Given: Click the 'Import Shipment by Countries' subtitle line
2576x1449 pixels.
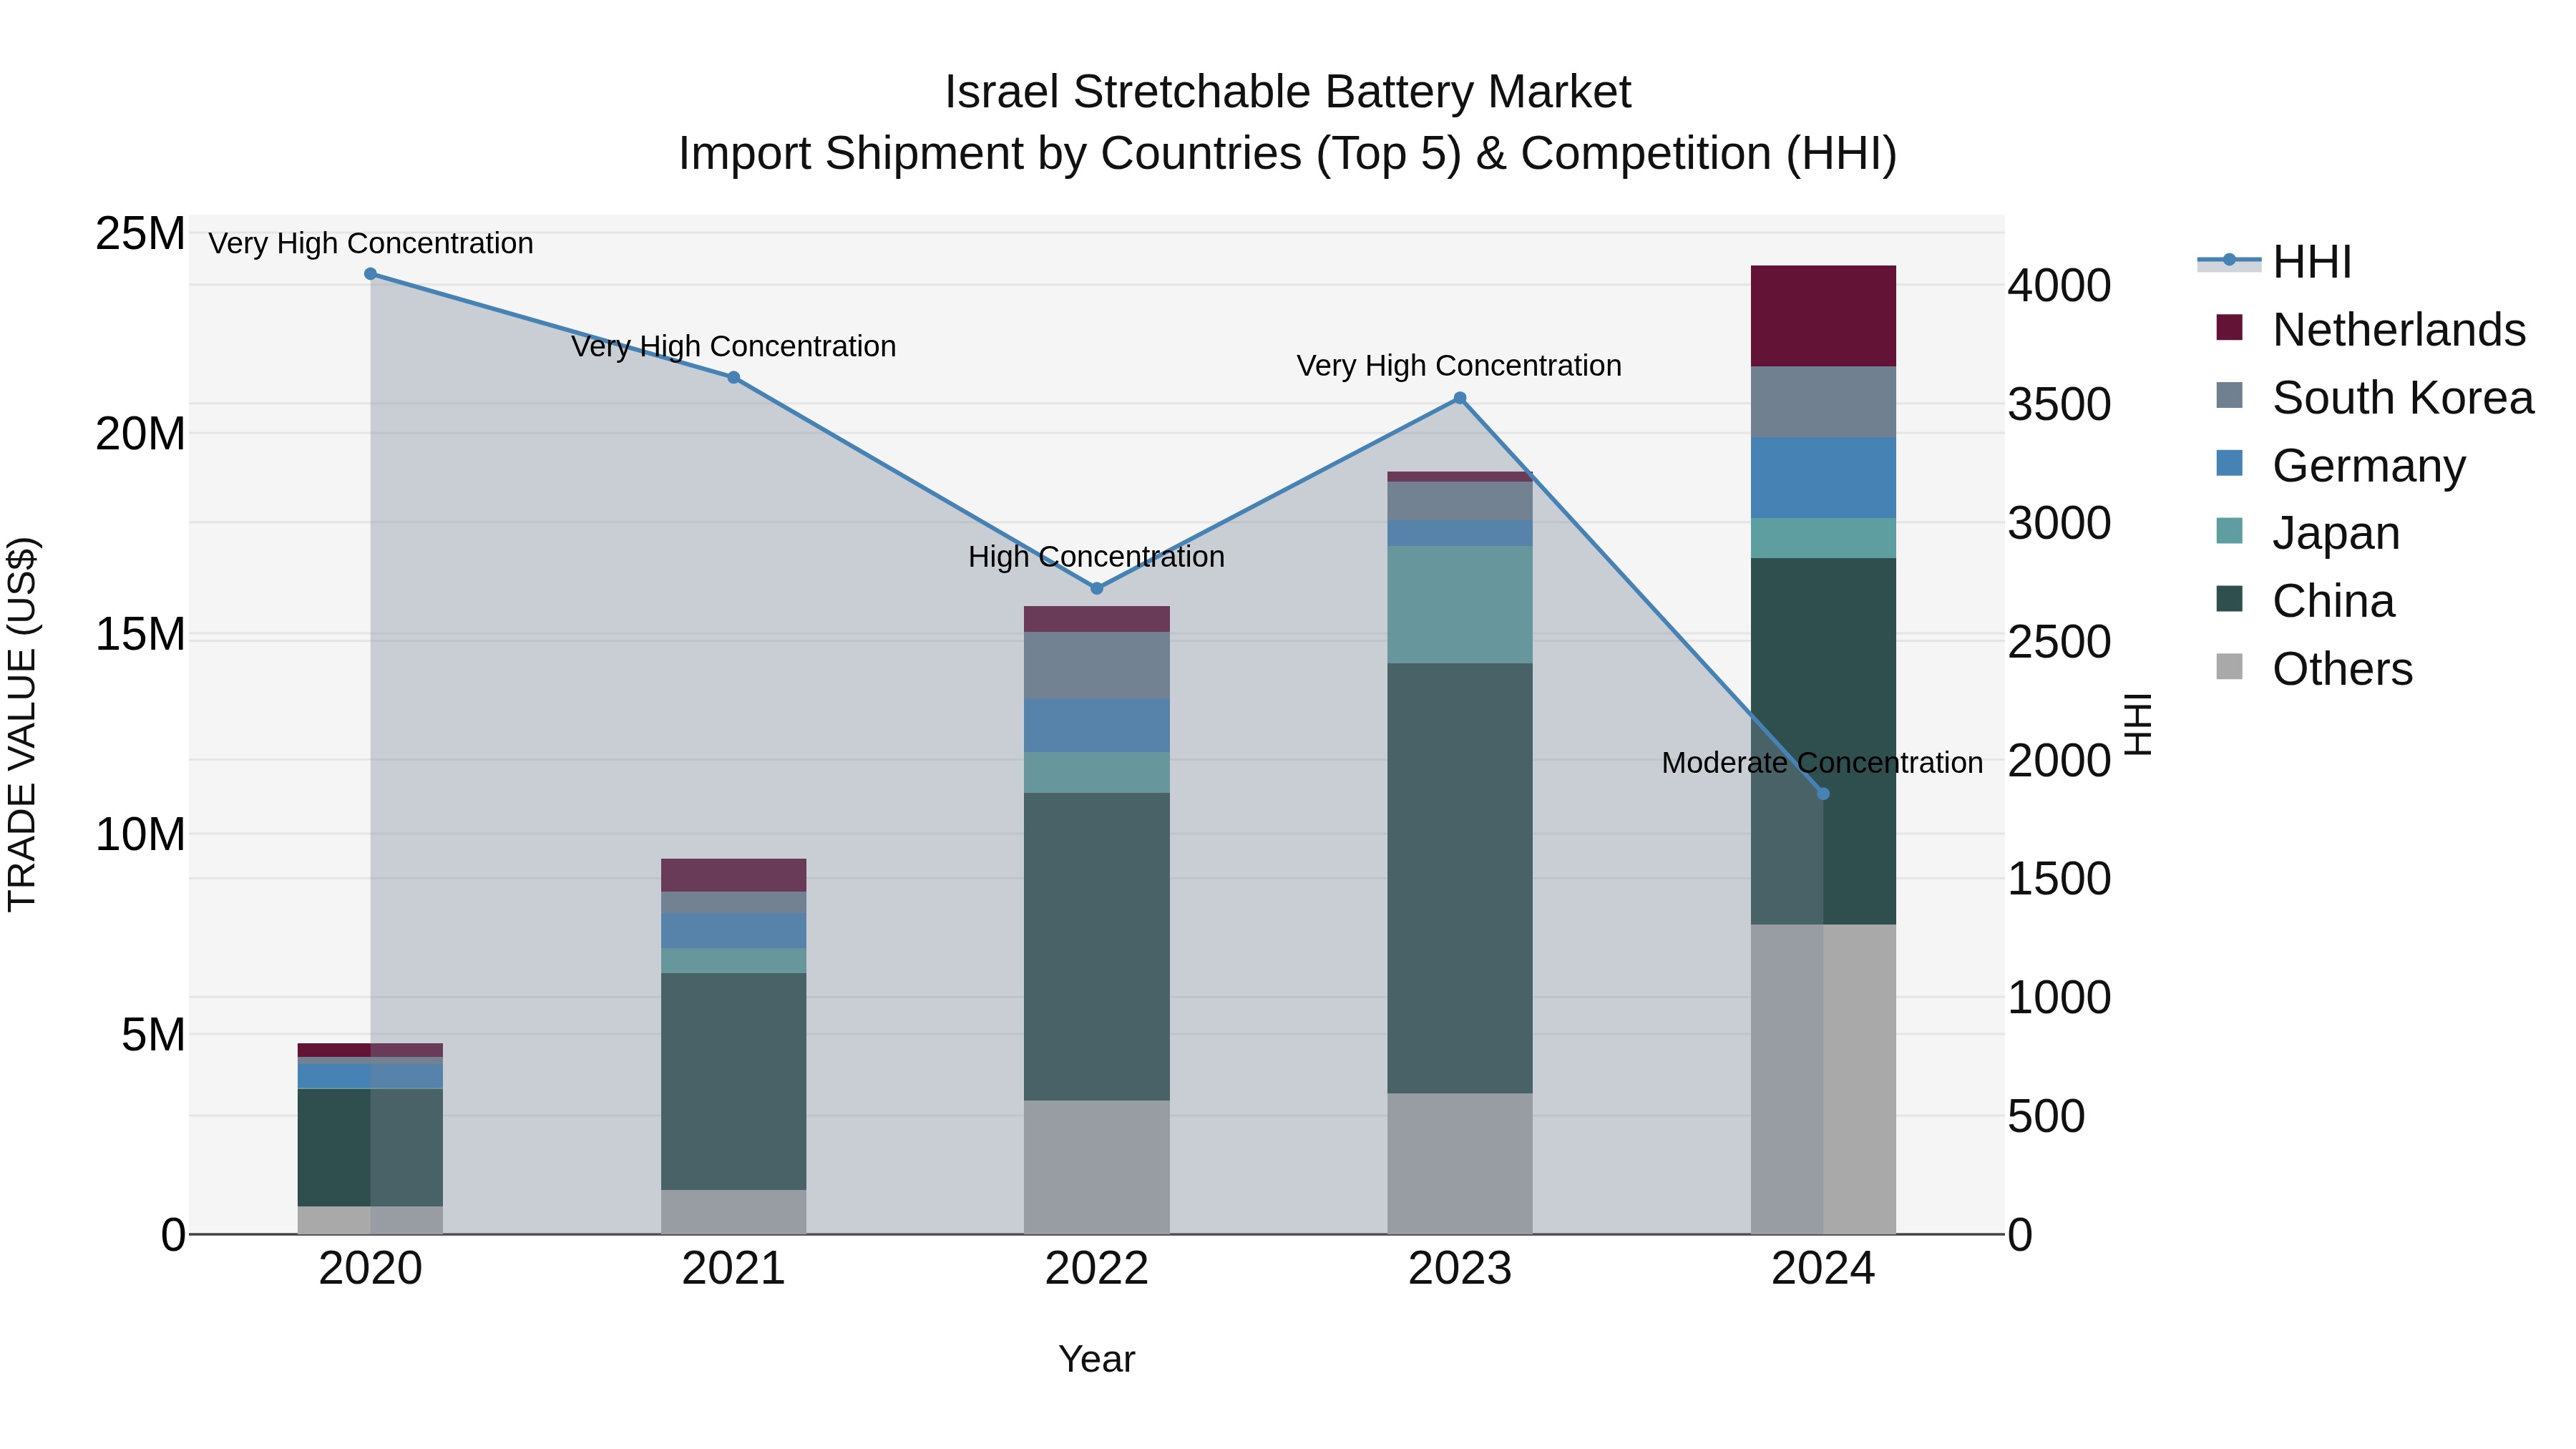Looking at the screenshot, I should (1288, 154).
